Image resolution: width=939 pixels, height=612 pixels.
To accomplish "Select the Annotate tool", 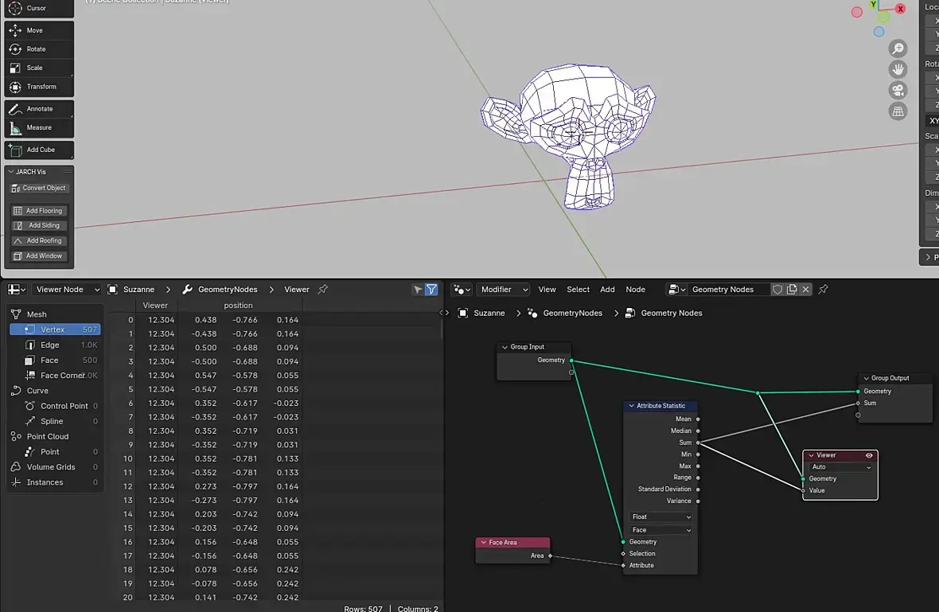I will point(39,109).
